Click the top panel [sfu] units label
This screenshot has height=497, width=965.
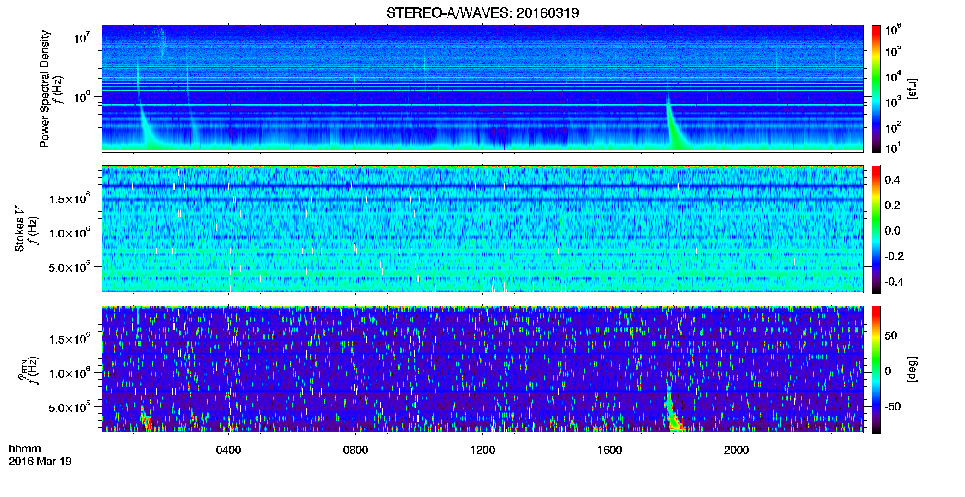(912, 89)
